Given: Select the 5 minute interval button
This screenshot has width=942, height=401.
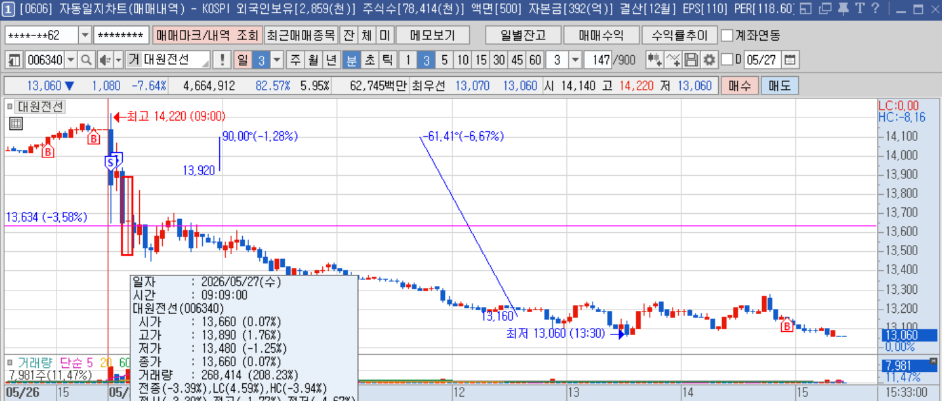Looking at the screenshot, I should tap(444, 60).
